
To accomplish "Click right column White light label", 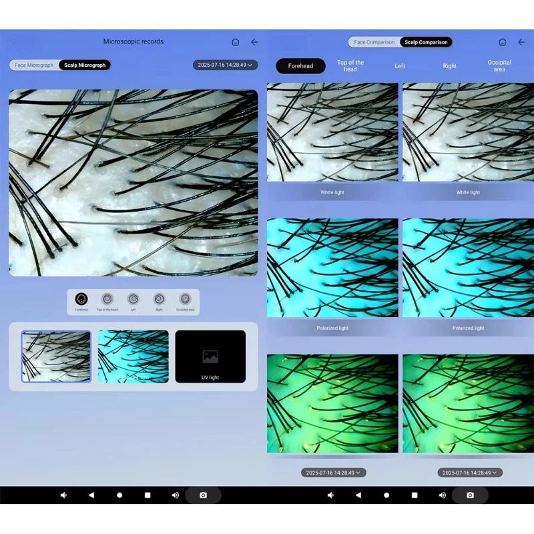I will coord(469,192).
